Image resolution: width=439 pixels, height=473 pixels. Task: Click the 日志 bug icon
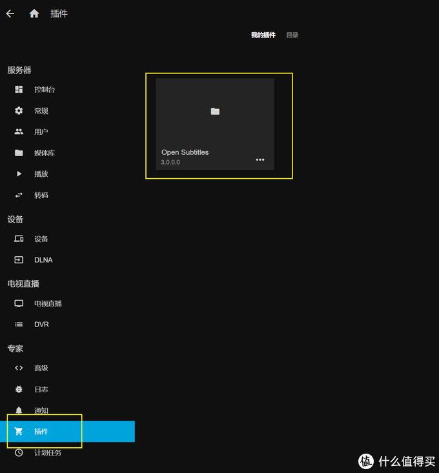point(19,389)
